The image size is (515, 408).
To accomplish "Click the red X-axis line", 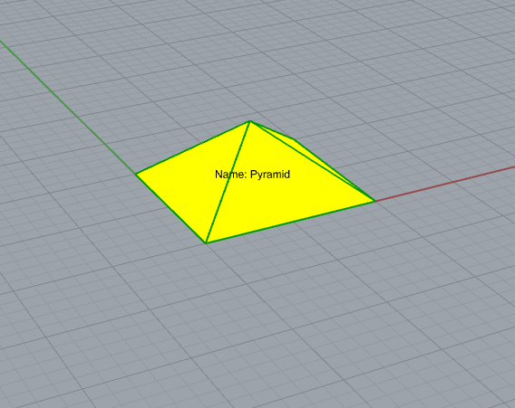I will pyautogui.click(x=445, y=184).
